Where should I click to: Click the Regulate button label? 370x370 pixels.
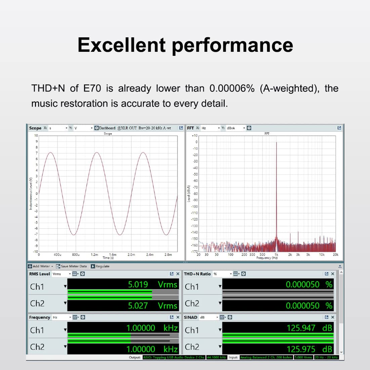pos(102,266)
